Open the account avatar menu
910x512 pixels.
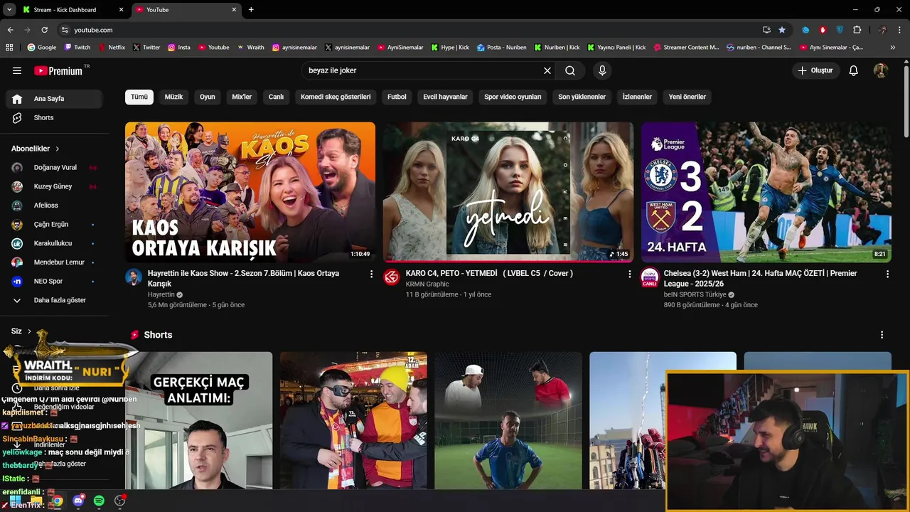pos(881,70)
